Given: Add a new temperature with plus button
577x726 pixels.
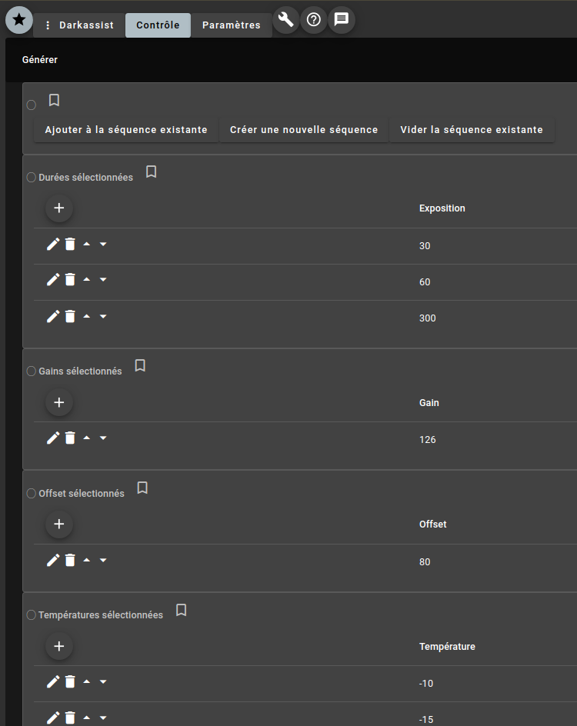Looking at the screenshot, I should pos(59,646).
